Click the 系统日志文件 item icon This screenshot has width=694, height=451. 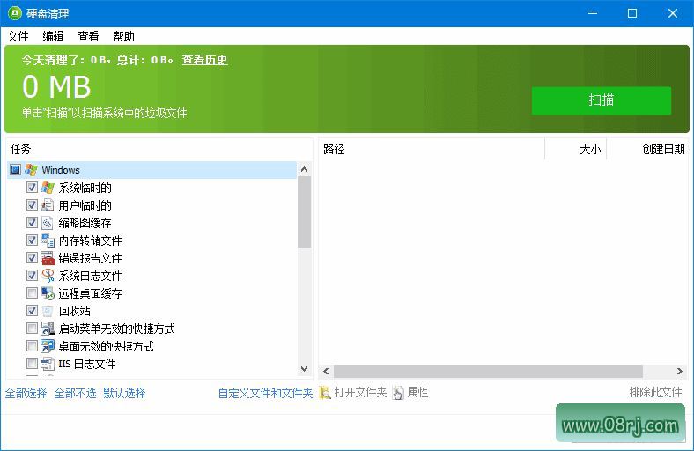click(x=48, y=276)
